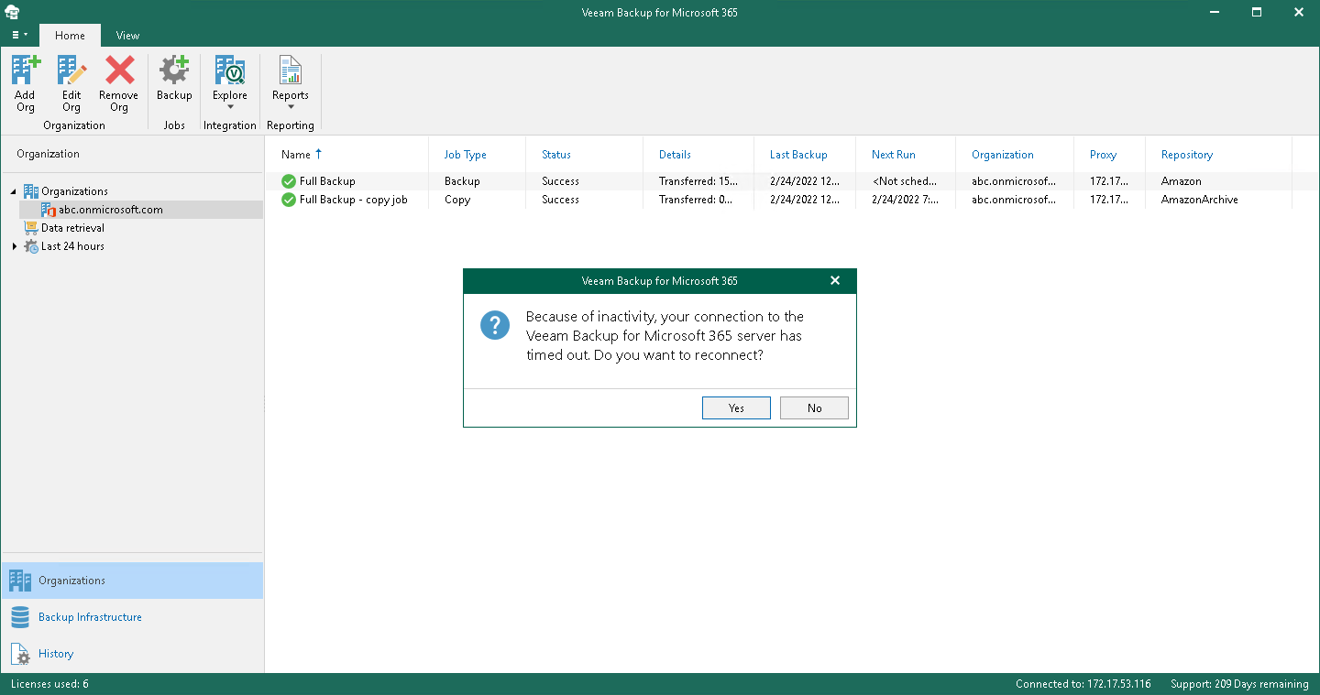
Task: Click the Remove Org ribbon icon
Action: coord(119,71)
